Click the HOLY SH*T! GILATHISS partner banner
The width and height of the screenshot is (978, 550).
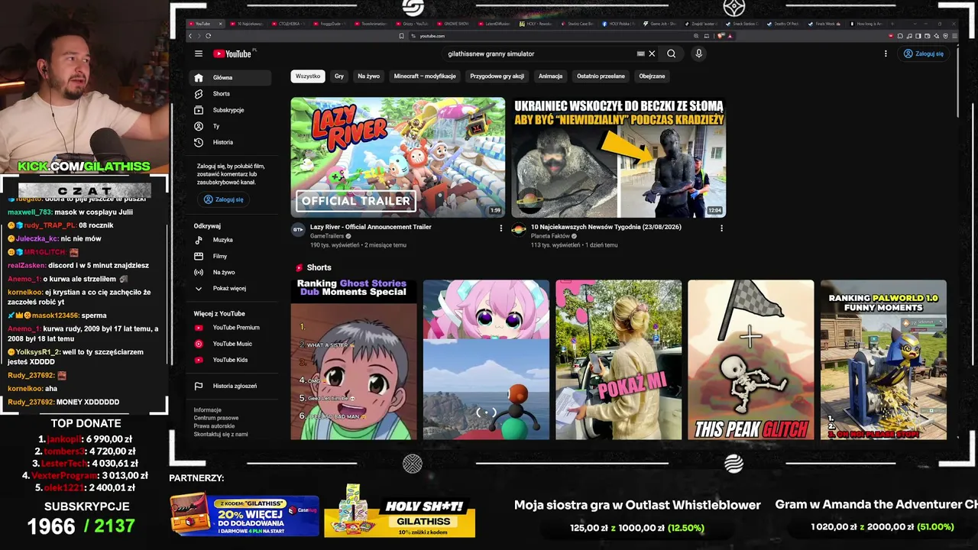click(400, 512)
